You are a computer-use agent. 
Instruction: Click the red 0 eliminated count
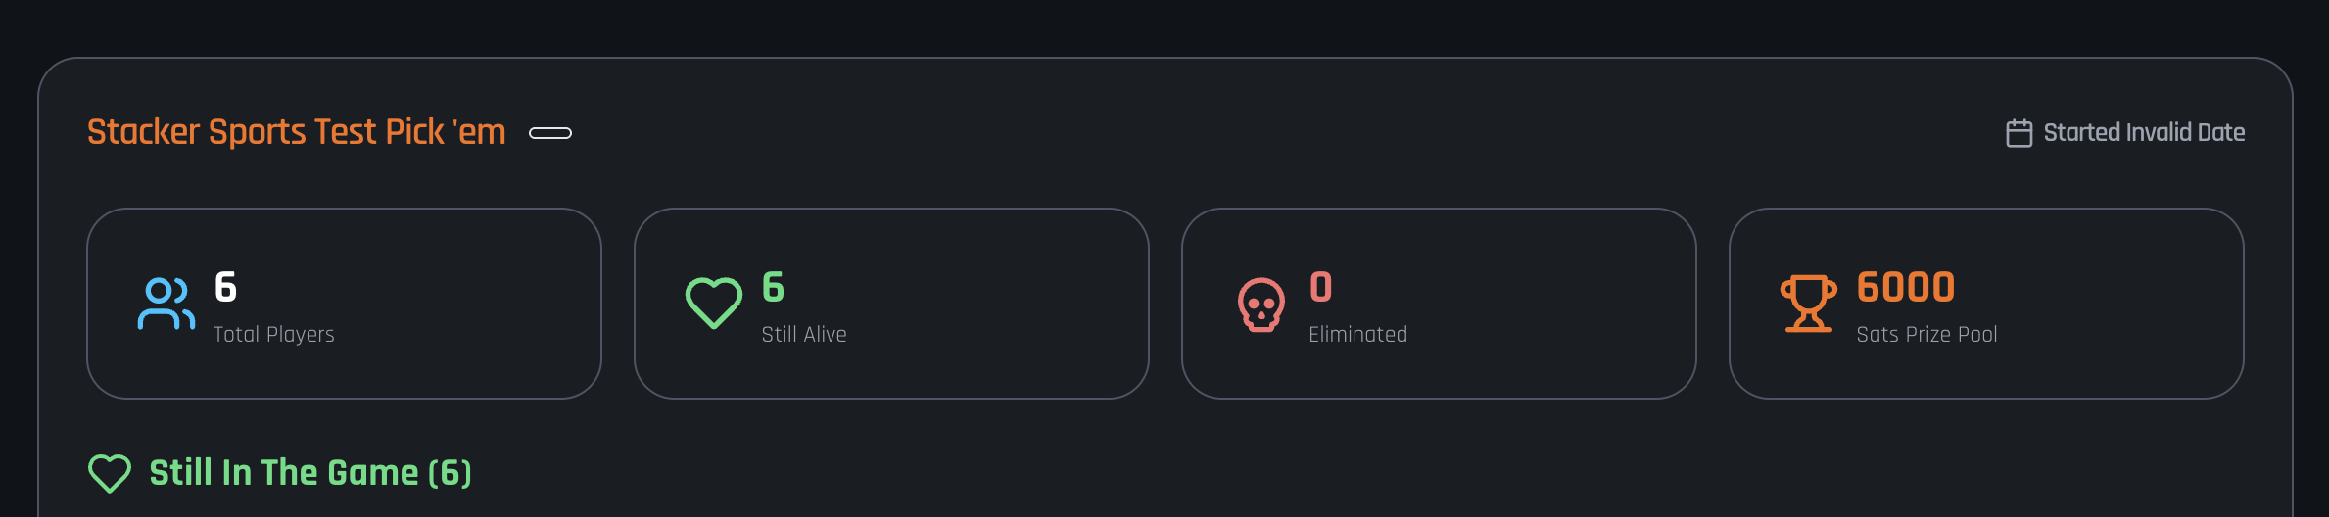(1320, 287)
